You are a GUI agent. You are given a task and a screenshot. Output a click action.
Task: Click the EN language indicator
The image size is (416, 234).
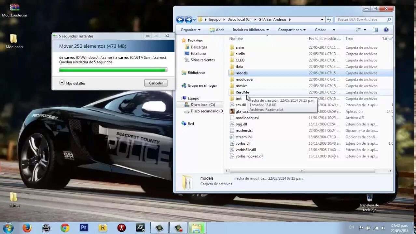351,227
